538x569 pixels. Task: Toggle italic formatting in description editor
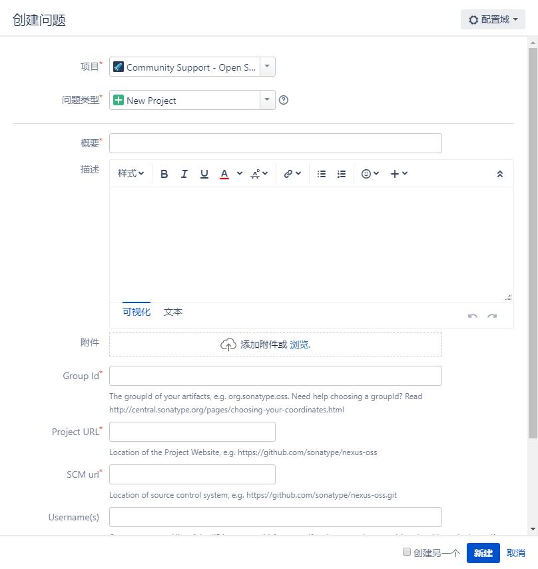coord(184,174)
